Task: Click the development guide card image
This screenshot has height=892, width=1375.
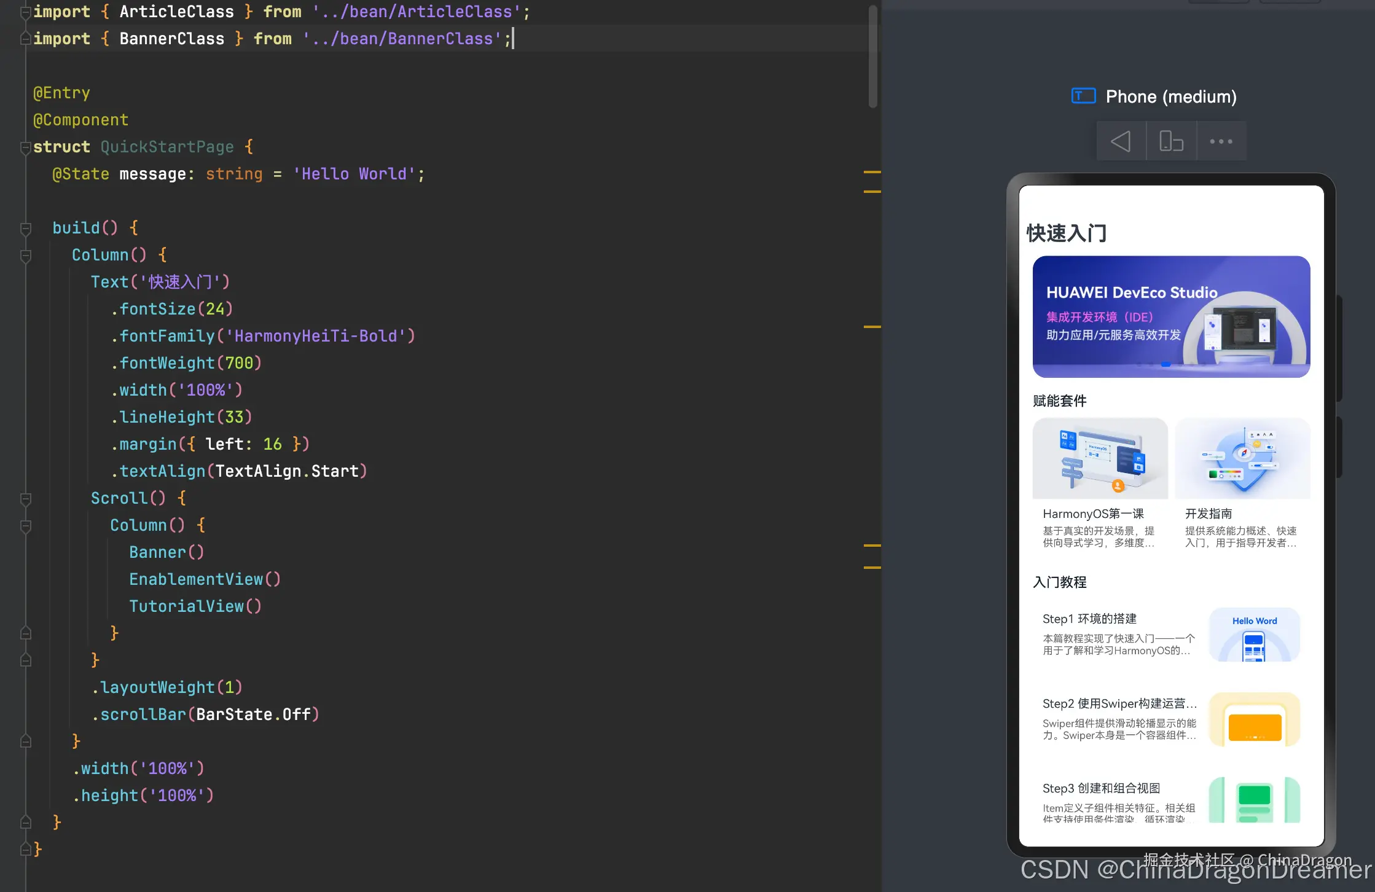Action: 1242,458
